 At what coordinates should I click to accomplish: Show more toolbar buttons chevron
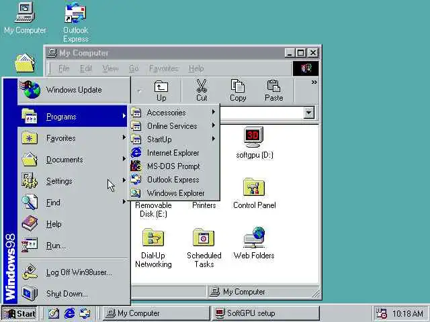(x=314, y=82)
